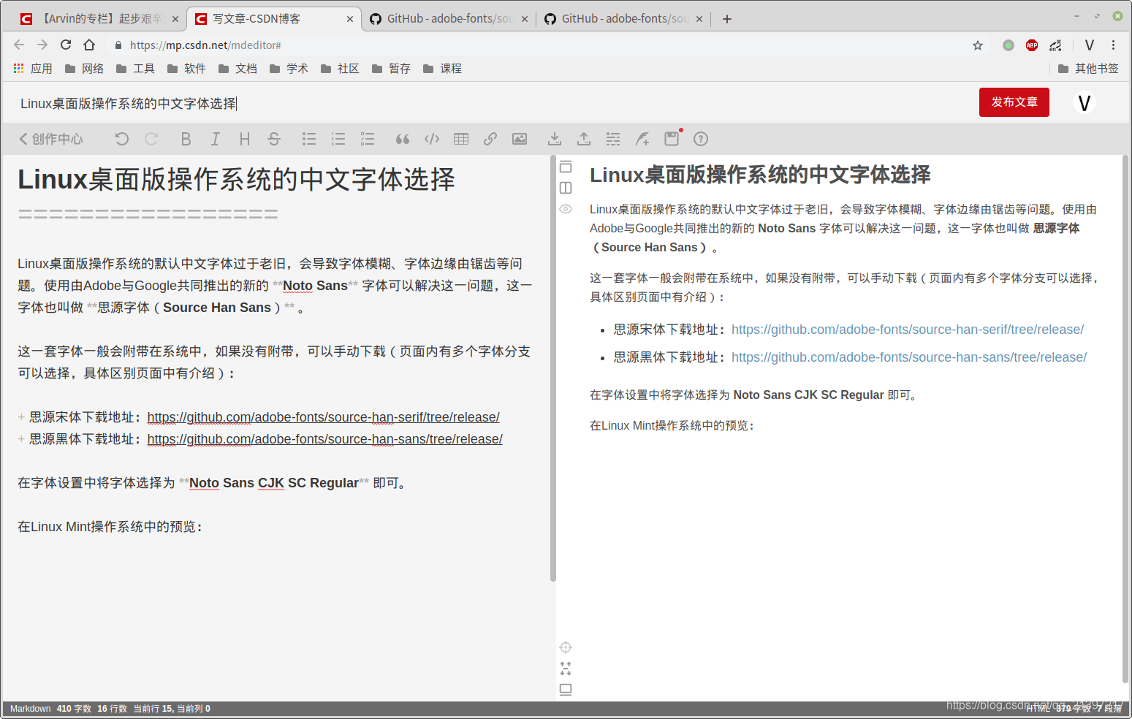Open the 文档 bookmark folder

click(238, 69)
